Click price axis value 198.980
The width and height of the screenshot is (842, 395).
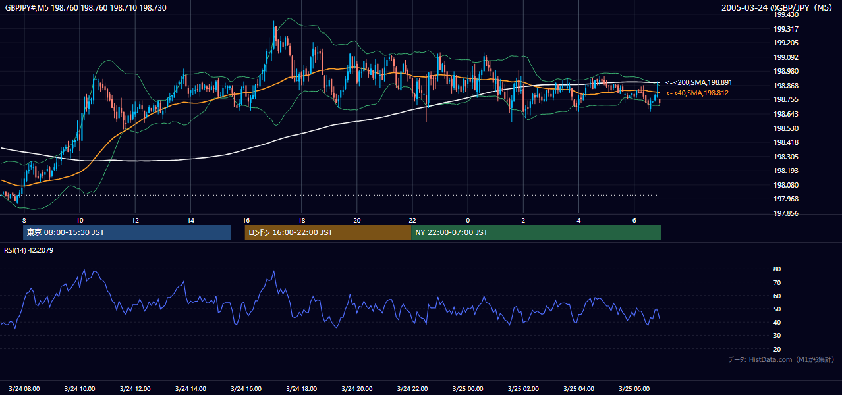(x=785, y=71)
